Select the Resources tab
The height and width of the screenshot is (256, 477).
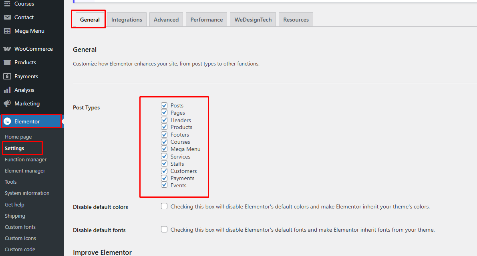click(296, 20)
